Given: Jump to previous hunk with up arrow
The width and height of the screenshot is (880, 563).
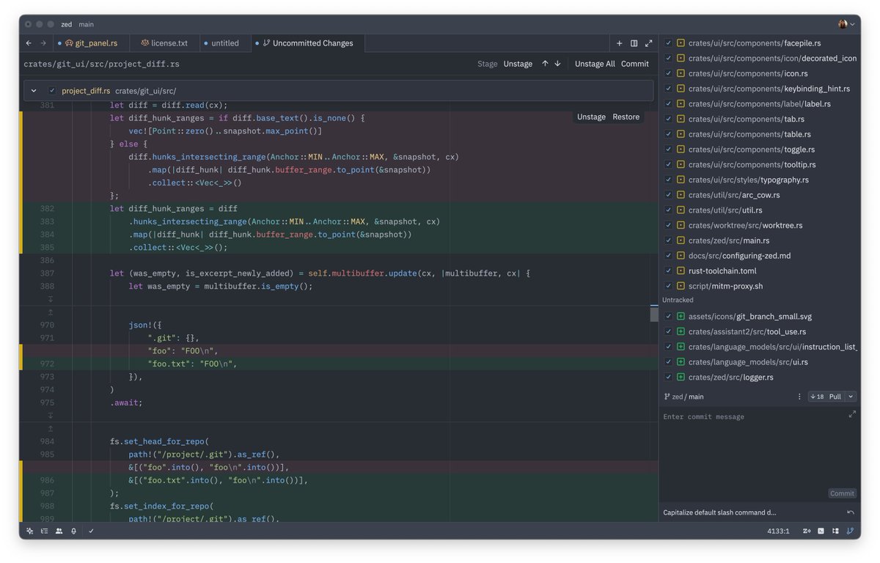Looking at the screenshot, I should 545,64.
